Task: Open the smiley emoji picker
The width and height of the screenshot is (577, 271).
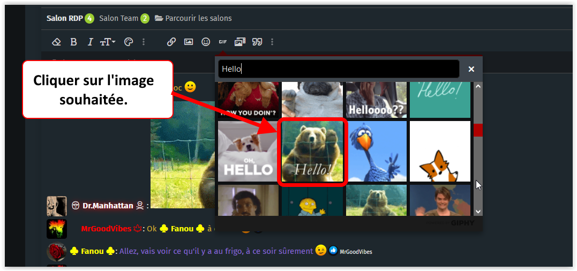Action: [206, 42]
